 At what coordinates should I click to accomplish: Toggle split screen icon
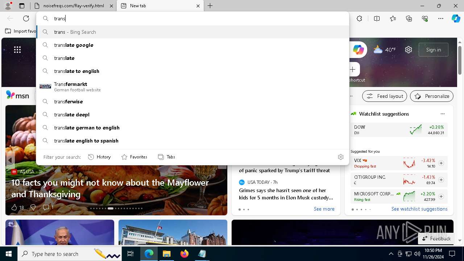(x=377, y=18)
